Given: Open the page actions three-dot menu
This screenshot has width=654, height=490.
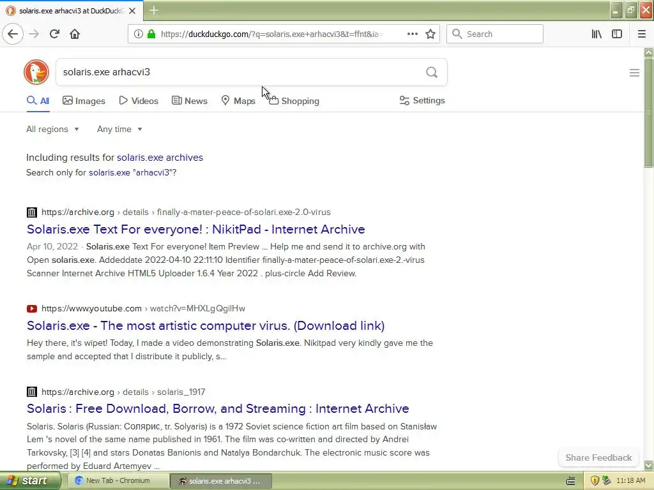Looking at the screenshot, I should [412, 34].
